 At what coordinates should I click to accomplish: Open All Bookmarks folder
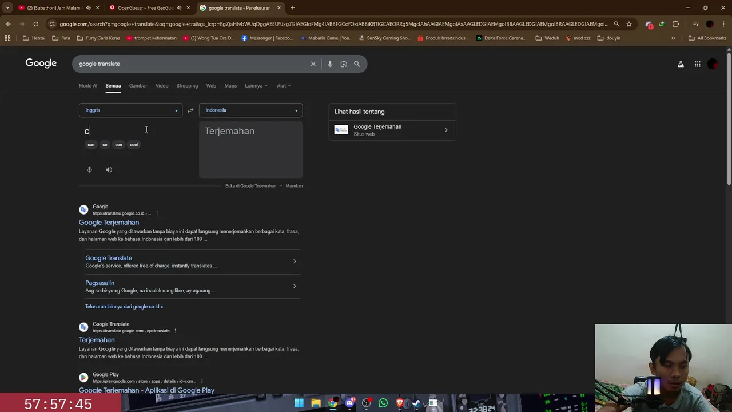pos(707,38)
